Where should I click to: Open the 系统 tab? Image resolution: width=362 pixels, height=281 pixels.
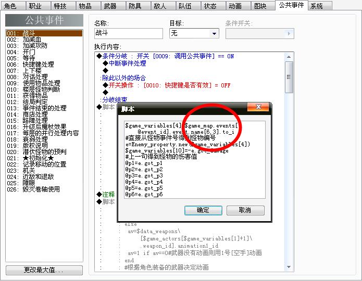320,6
